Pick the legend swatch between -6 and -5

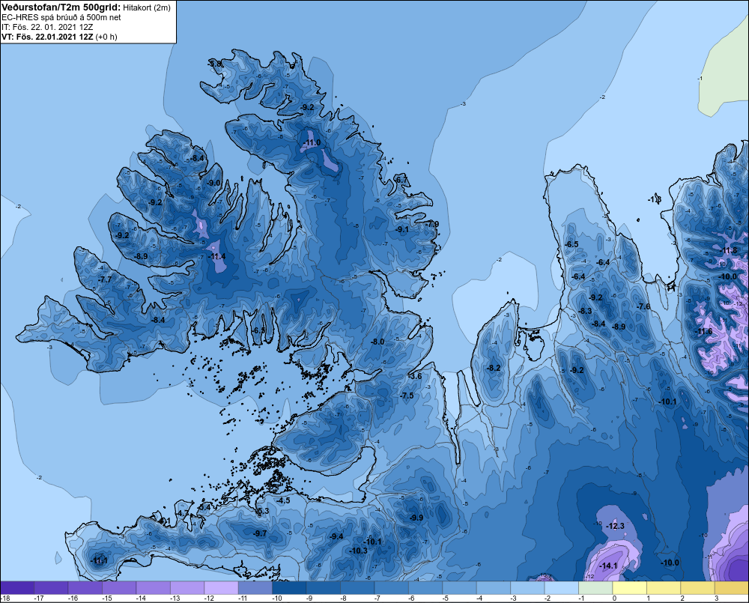(425, 587)
